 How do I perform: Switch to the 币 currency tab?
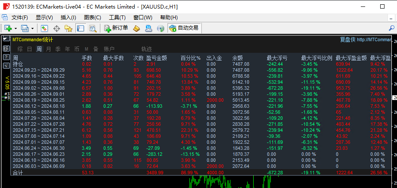click(77, 49)
